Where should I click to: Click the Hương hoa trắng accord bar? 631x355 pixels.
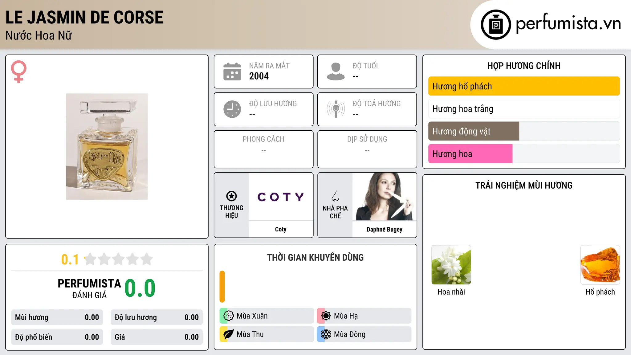click(524, 109)
